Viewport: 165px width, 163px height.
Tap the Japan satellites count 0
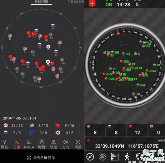pyautogui.click(x=157, y=130)
